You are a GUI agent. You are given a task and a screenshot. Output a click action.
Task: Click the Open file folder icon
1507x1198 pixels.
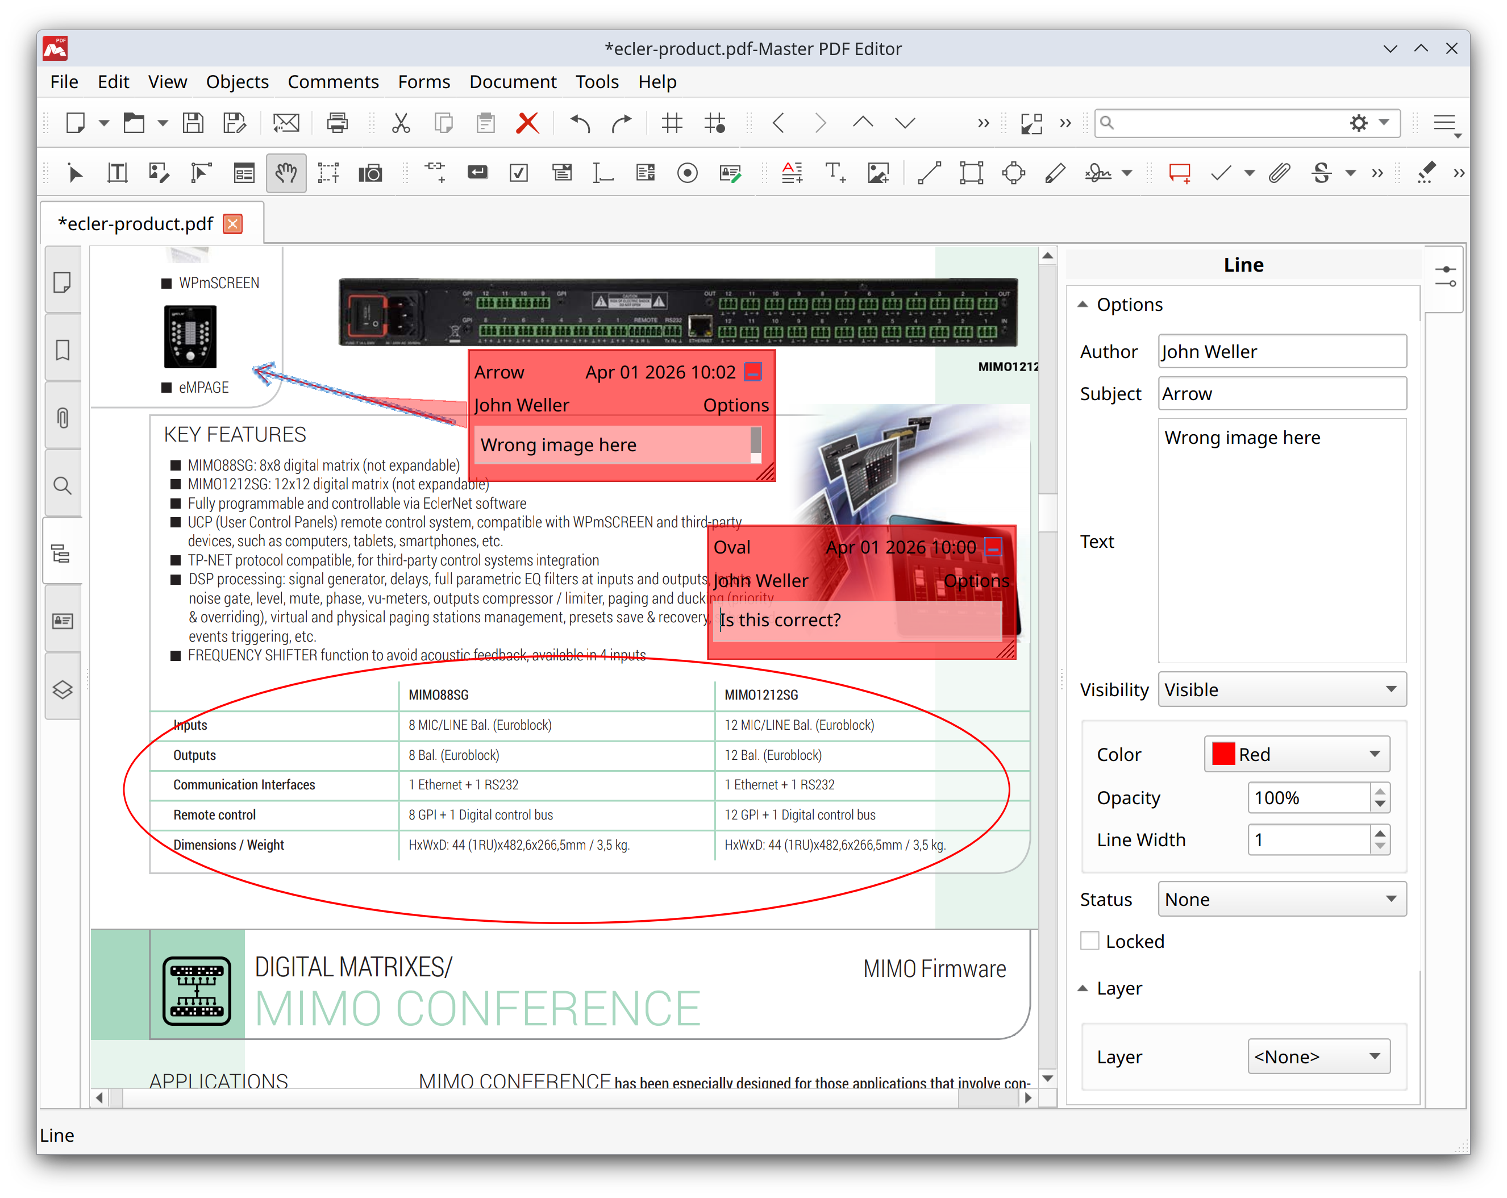coord(134,123)
